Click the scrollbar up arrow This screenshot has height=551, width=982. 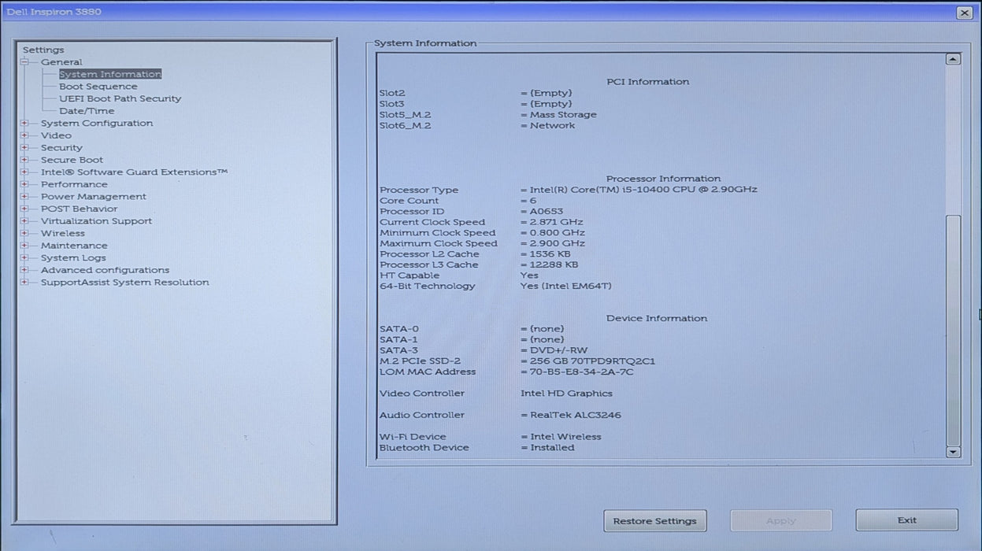953,59
